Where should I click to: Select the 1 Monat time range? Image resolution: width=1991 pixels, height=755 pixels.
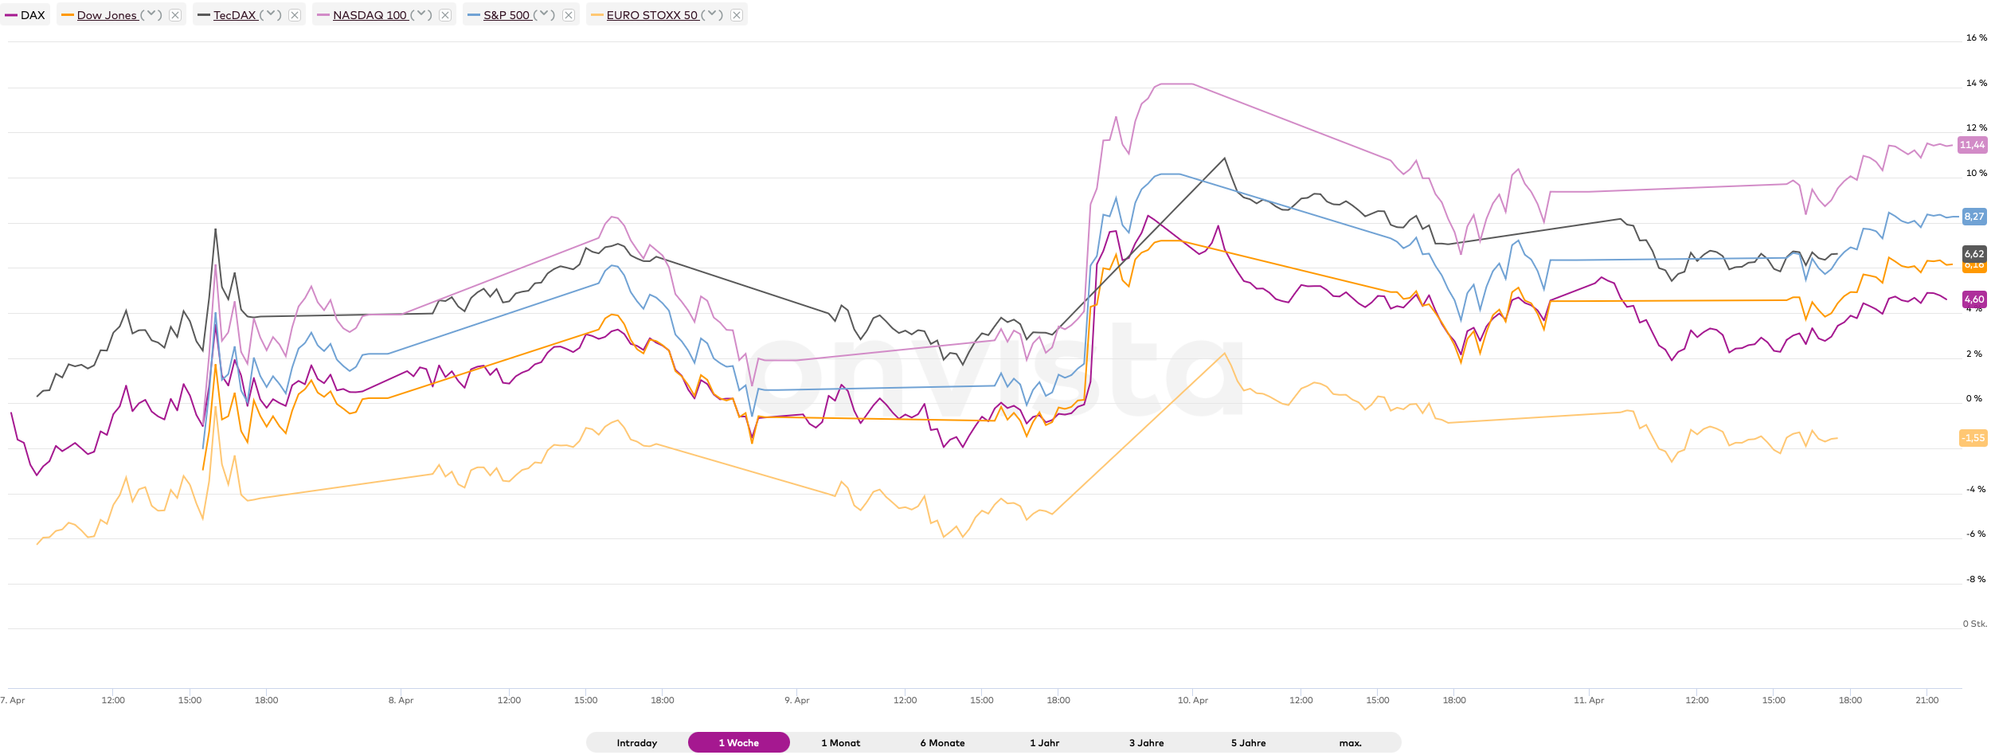tap(841, 743)
